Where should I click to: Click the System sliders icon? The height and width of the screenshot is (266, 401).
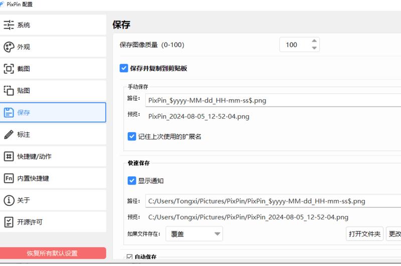click(9, 25)
